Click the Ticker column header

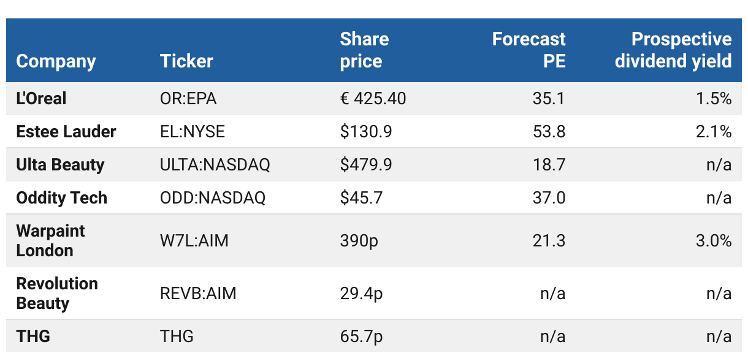pos(186,61)
